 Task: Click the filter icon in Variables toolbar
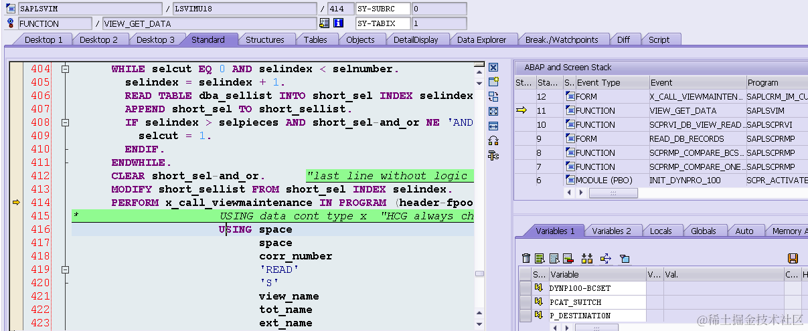coord(625,258)
